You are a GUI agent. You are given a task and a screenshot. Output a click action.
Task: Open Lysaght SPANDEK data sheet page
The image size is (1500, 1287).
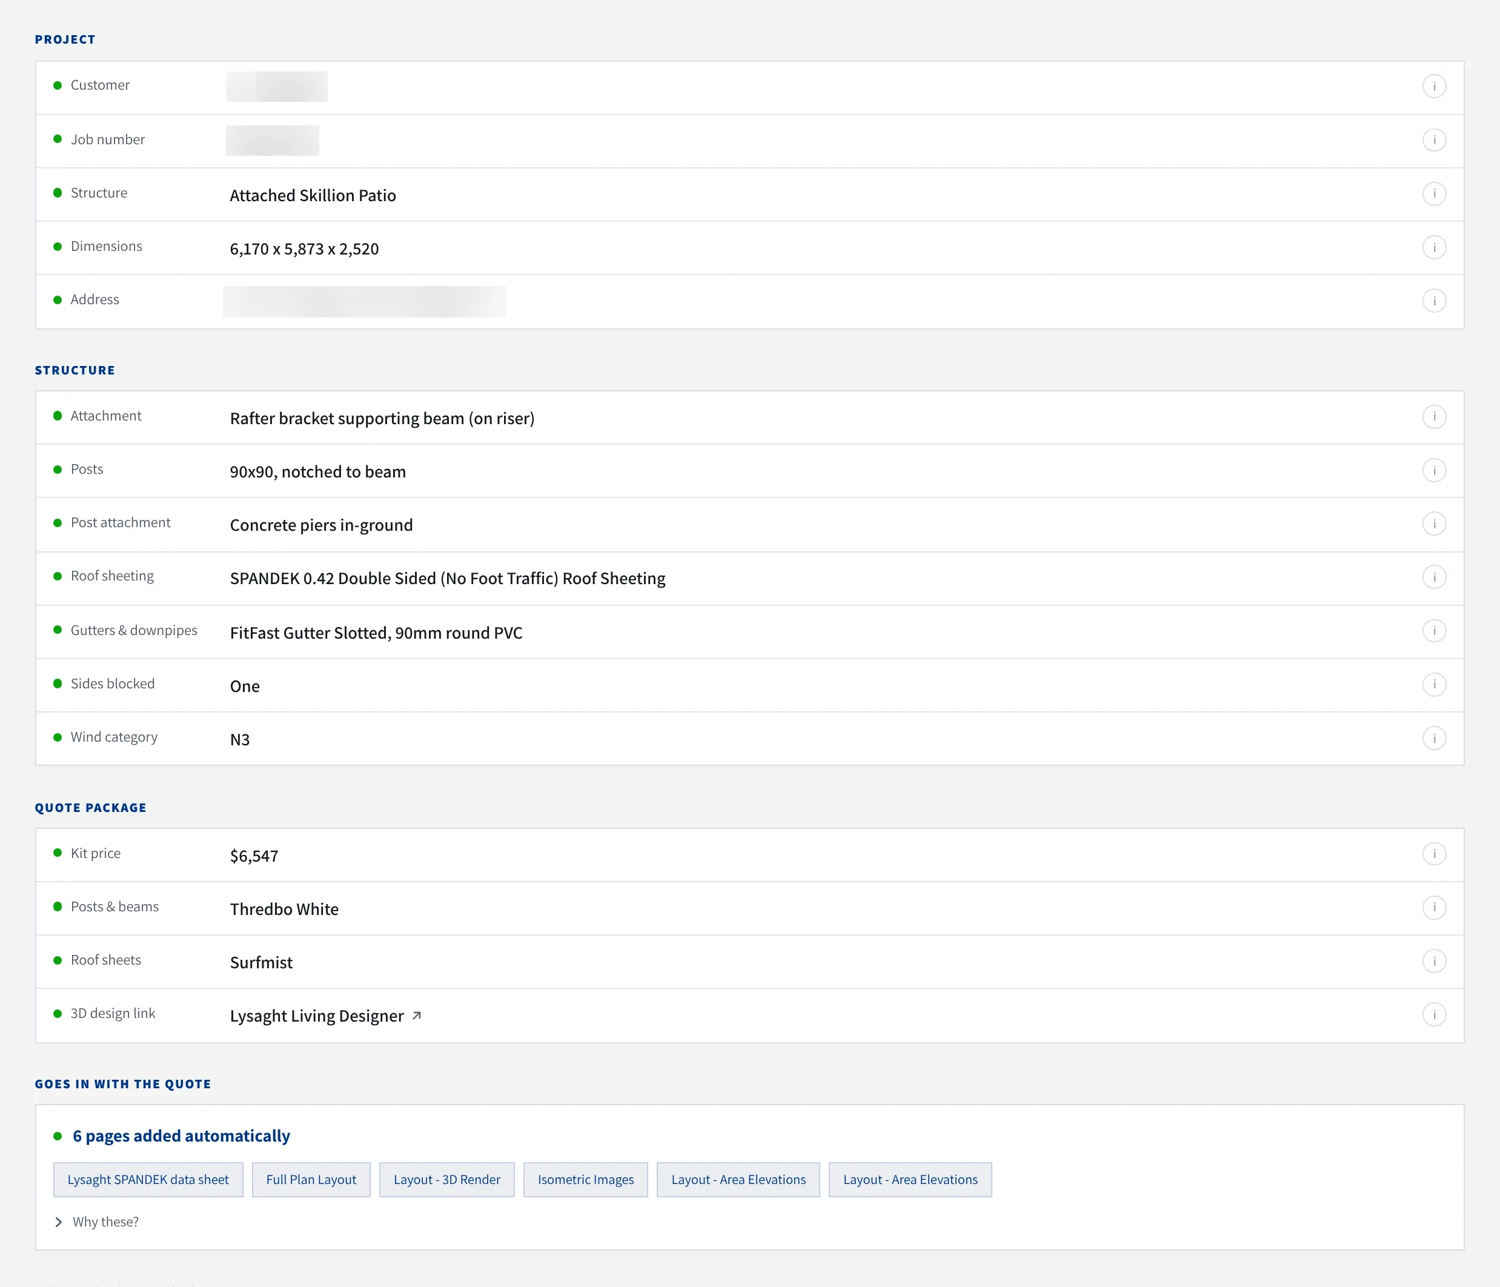pyautogui.click(x=148, y=1180)
